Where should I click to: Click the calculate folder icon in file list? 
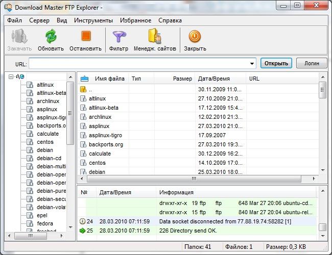point(83,154)
